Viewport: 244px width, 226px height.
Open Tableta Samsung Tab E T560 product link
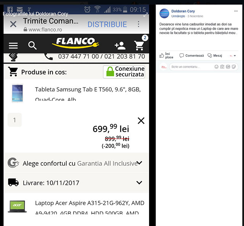coord(88,94)
